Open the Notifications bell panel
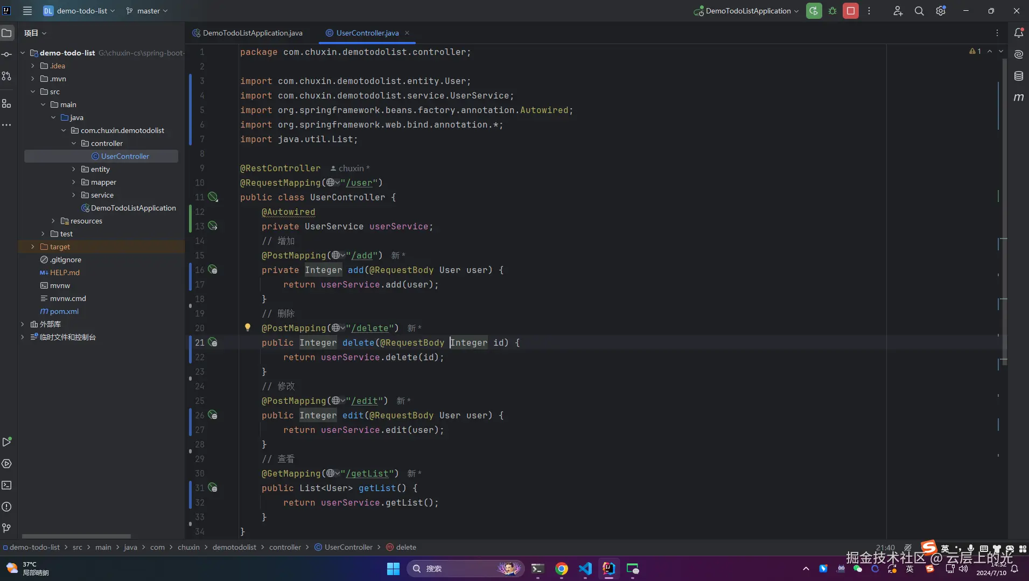This screenshot has width=1029, height=581. tap(1019, 33)
